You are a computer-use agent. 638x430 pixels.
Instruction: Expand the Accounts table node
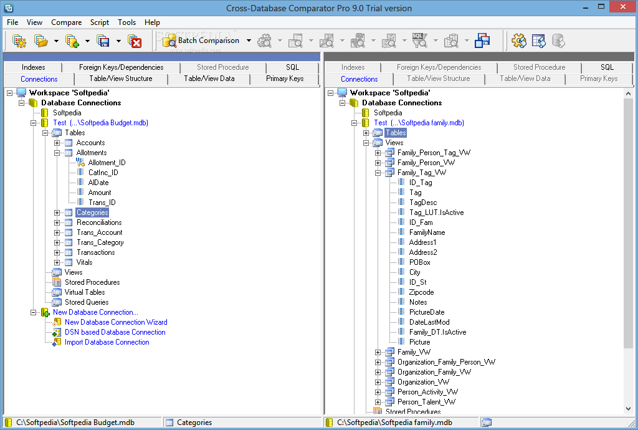coord(57,143)
